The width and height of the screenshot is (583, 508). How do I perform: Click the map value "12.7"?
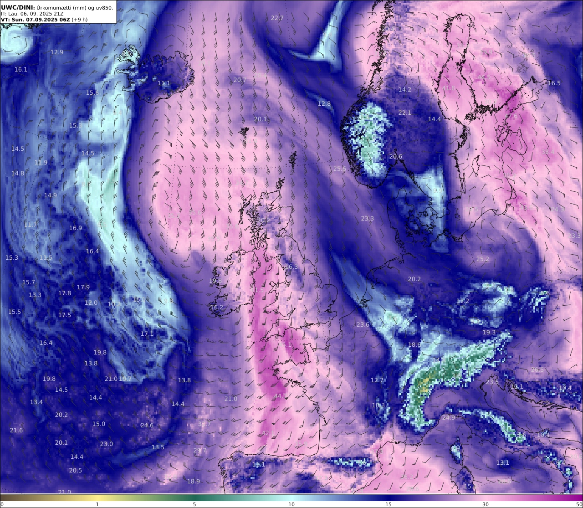377,380
